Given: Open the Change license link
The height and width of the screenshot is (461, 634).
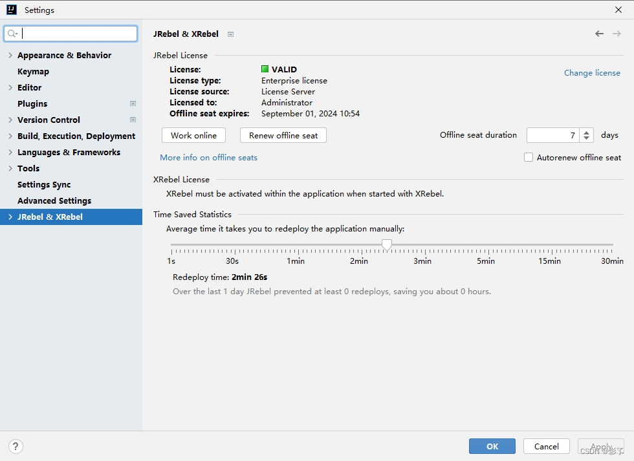Looking at the screenshot, I should coord(592,72).
